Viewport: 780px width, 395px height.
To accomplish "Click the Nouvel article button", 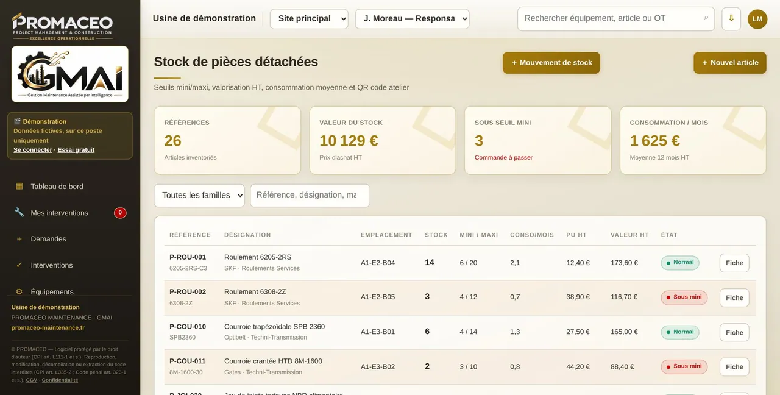I will click(x=730, y=63).
